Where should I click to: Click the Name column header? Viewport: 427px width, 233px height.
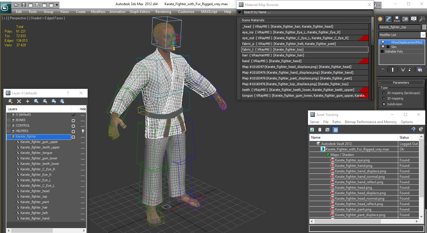[354, 137]
